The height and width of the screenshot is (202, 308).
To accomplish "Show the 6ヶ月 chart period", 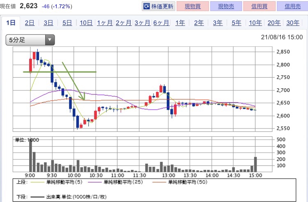I will 161,23.
